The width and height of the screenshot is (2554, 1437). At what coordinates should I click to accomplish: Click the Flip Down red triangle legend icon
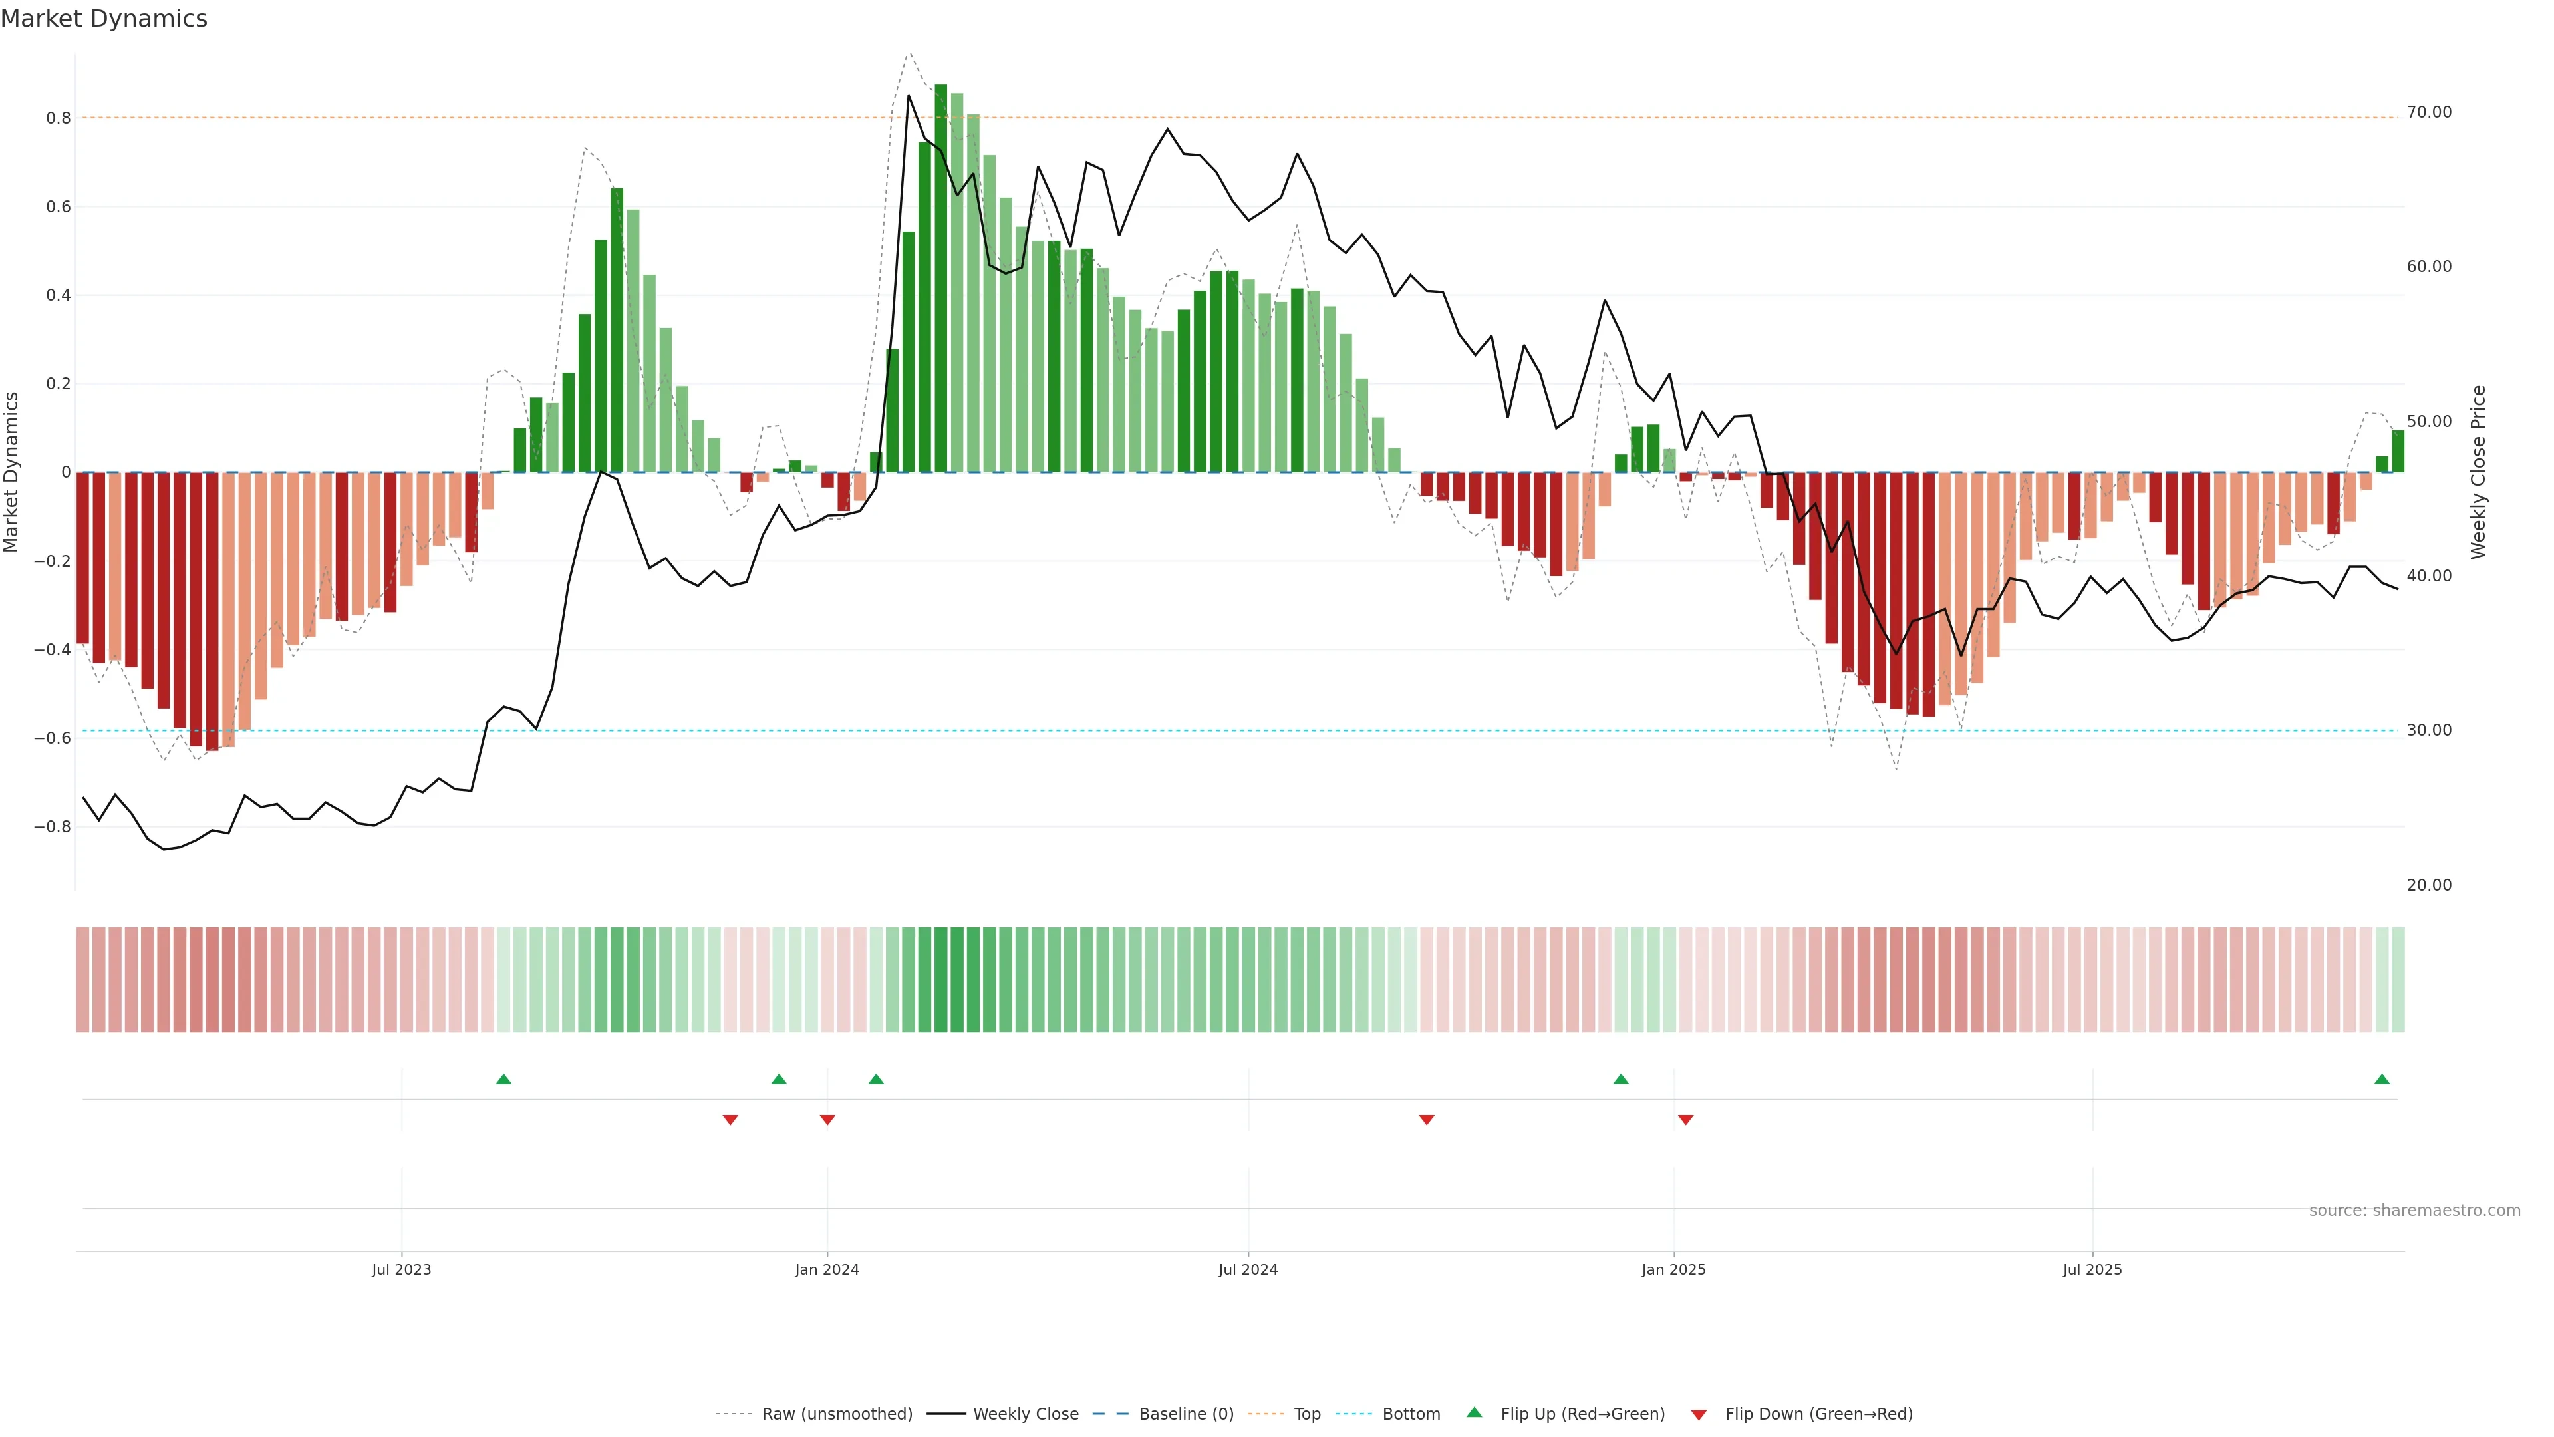tap(1699, 1414)
